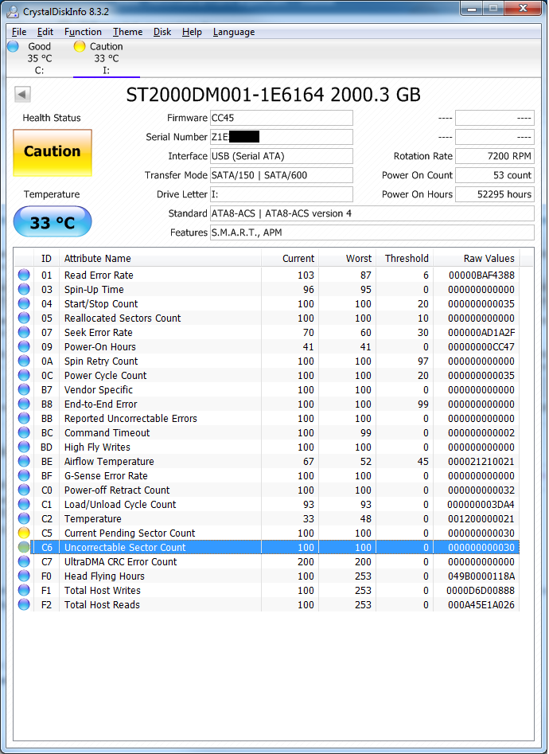
Task: Click status orb beside Spin-Up Time
Action: (x=24, y=290)
